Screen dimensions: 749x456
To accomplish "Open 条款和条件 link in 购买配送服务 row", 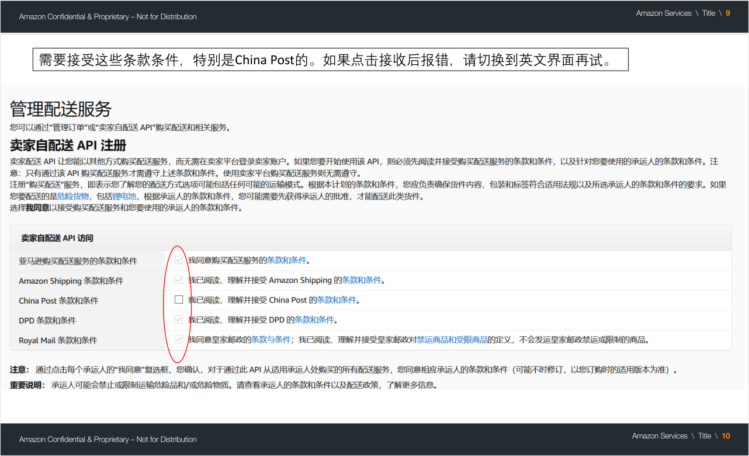I will click(x=286, y=260).
